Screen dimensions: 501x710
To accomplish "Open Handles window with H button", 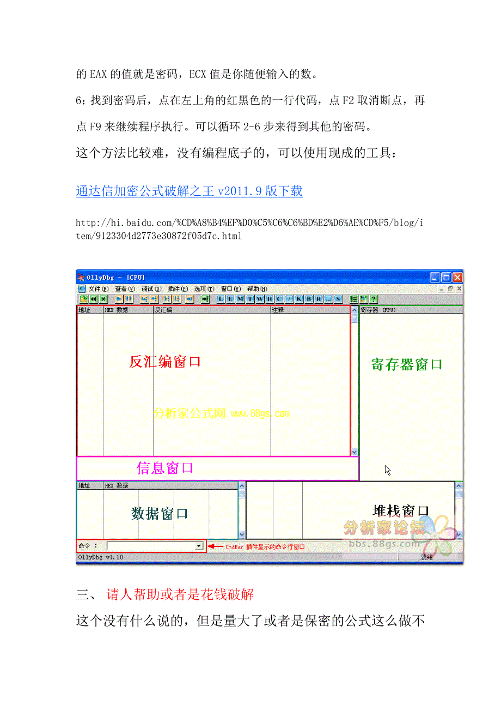I will point(270,299).
